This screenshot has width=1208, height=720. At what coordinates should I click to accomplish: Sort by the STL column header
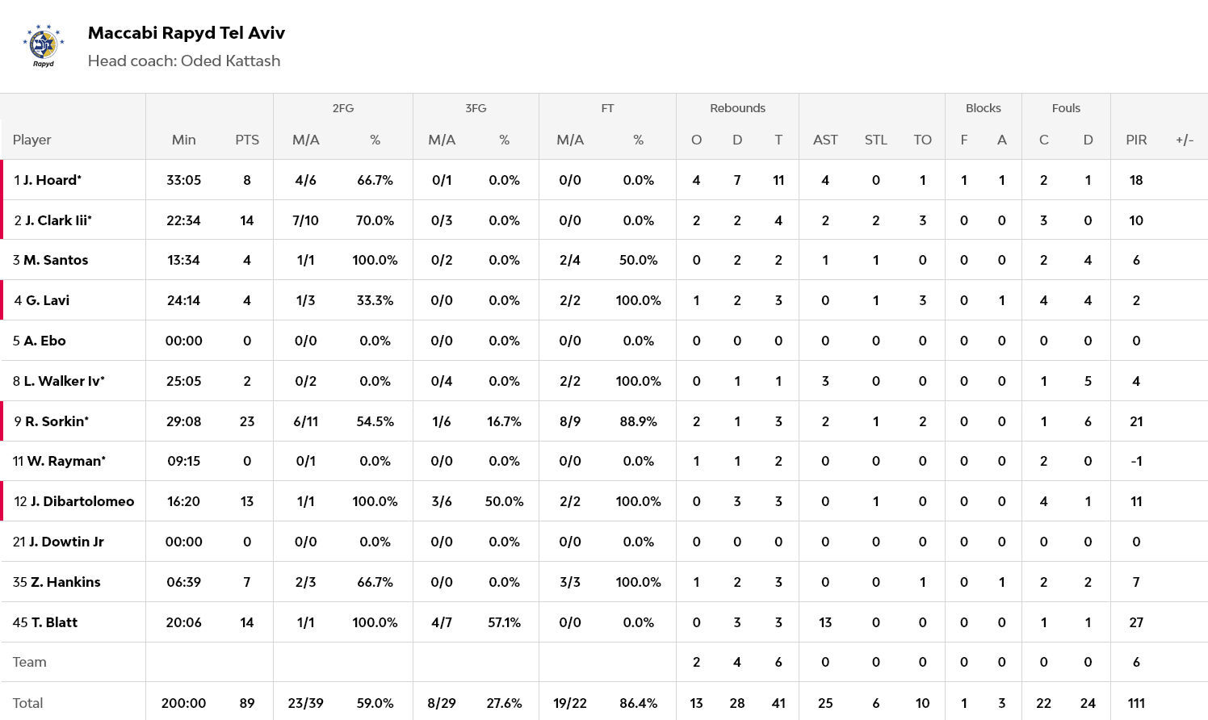(x=875, y=140)
